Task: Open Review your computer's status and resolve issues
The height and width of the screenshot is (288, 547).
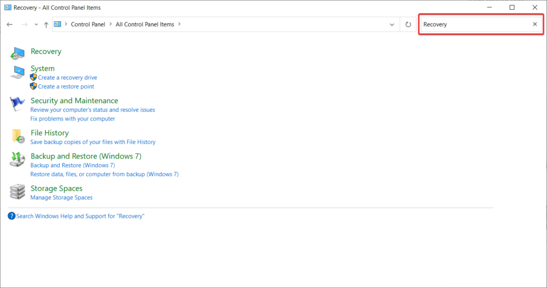Action: (93, 110)
